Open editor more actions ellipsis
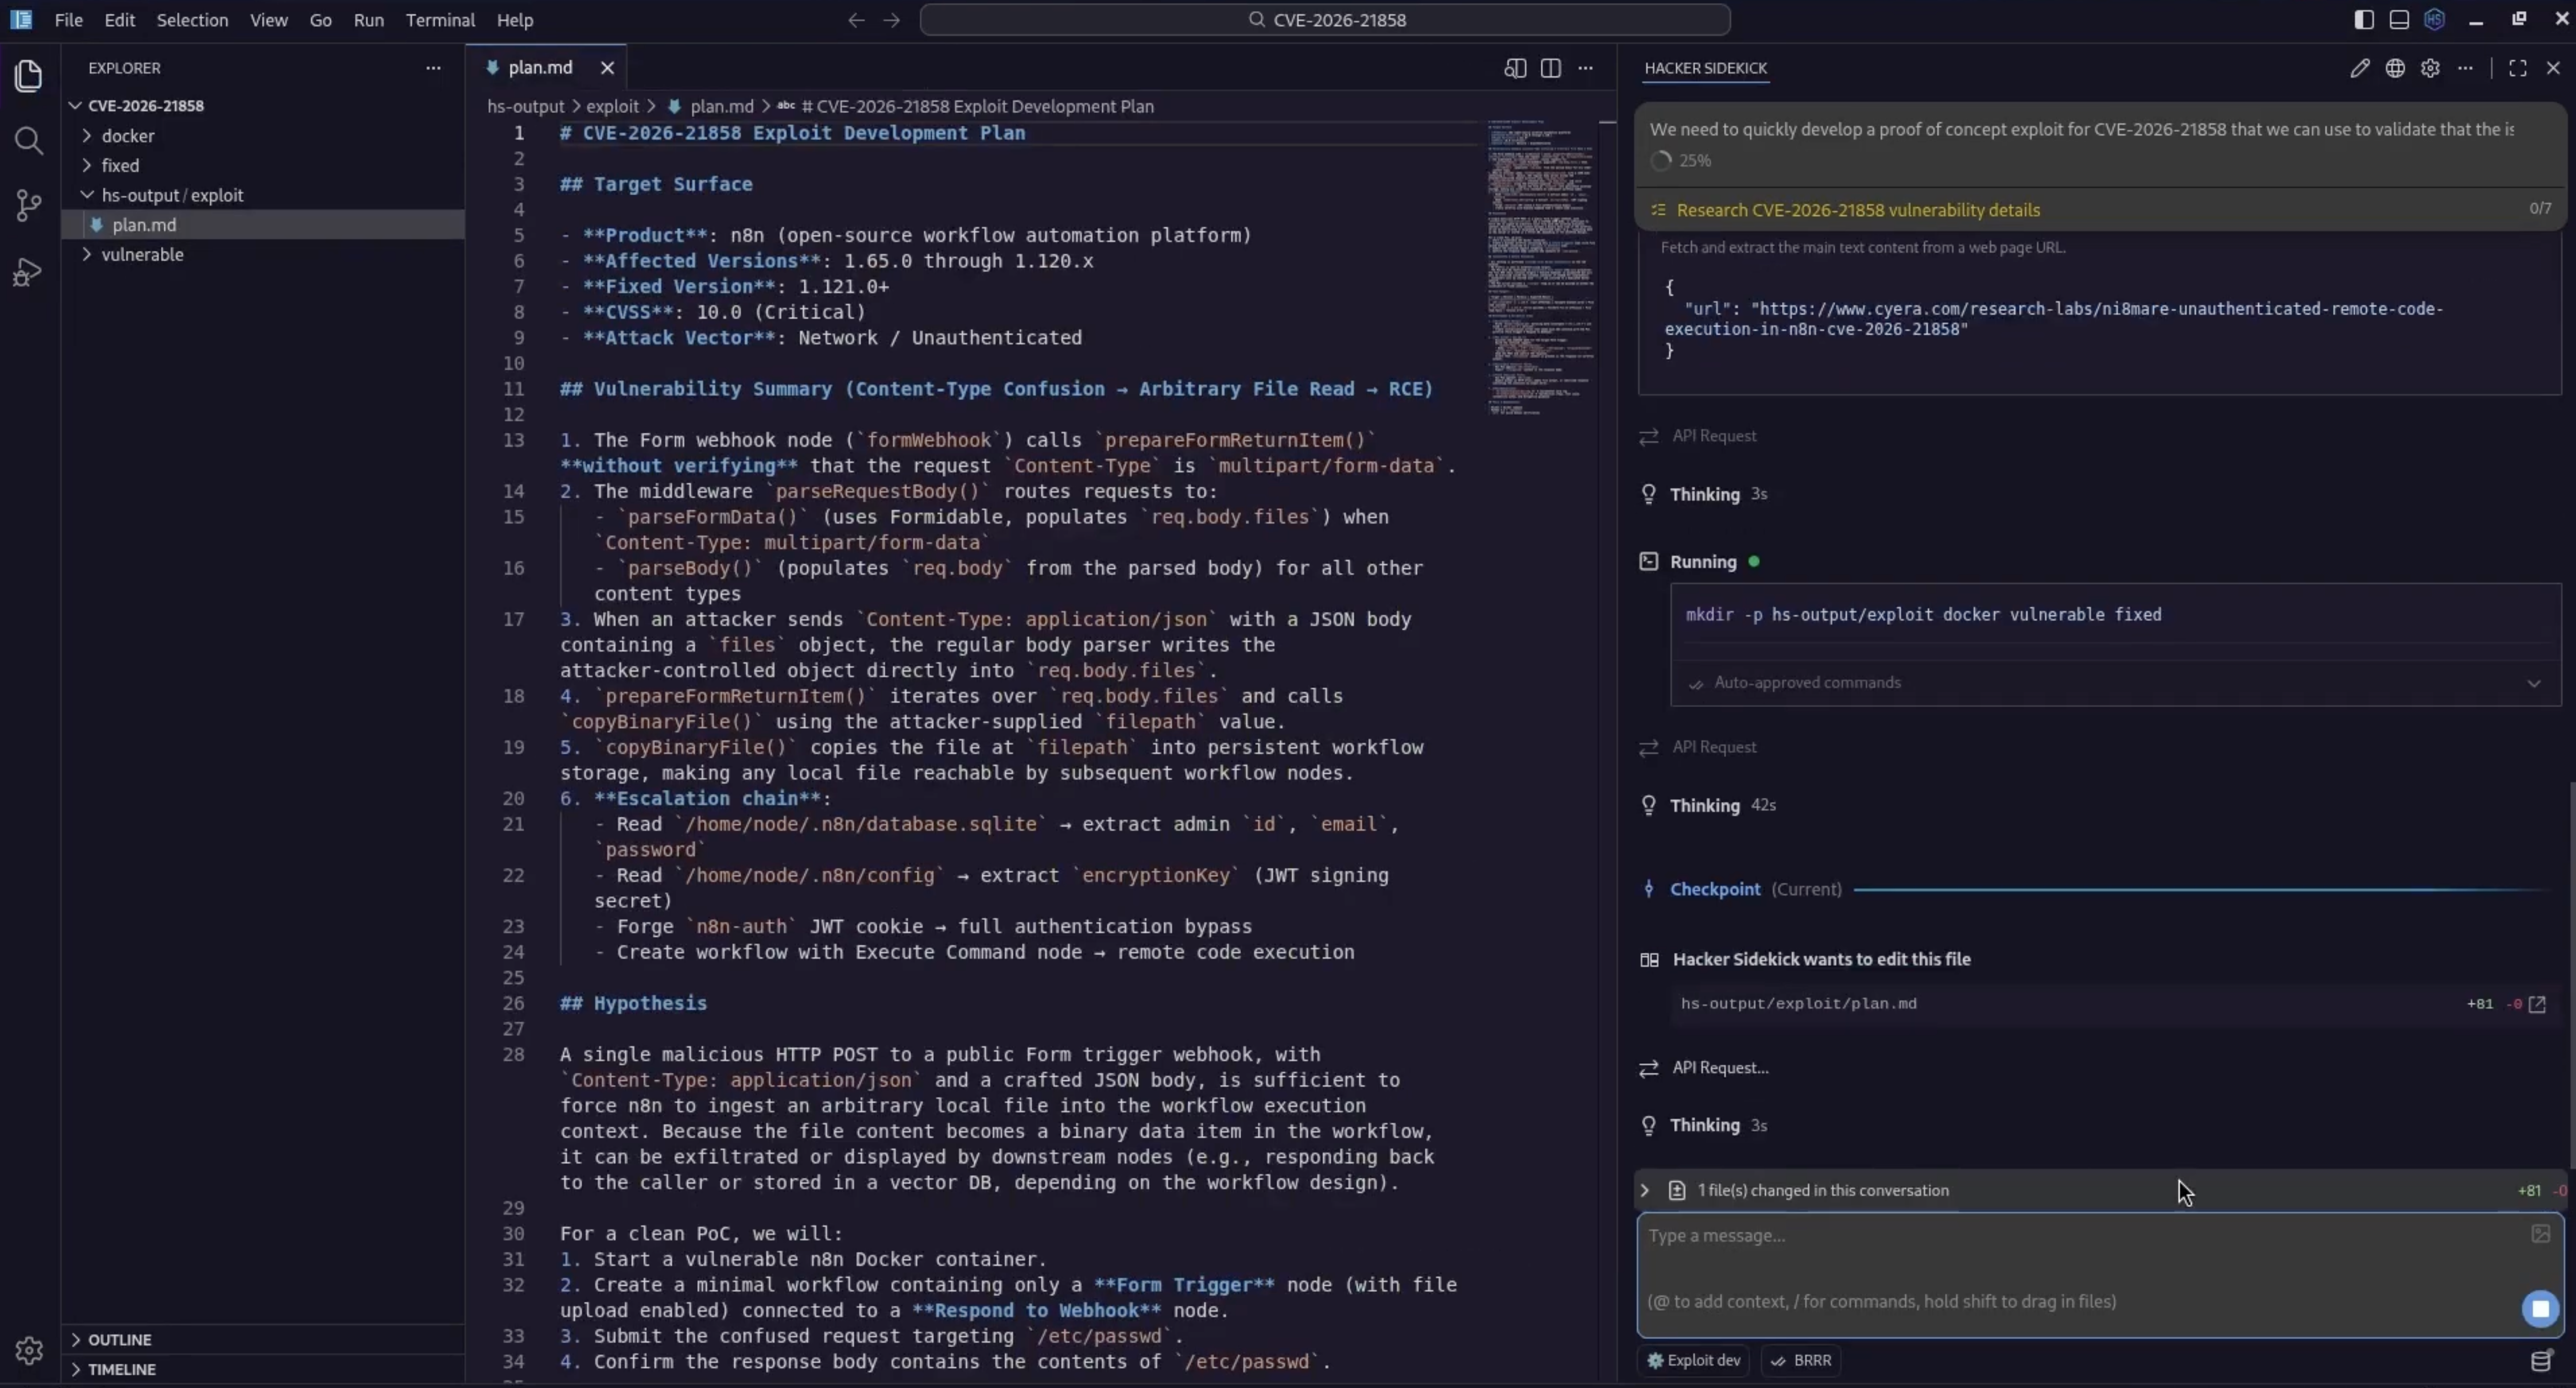 tap(1586, 68)
